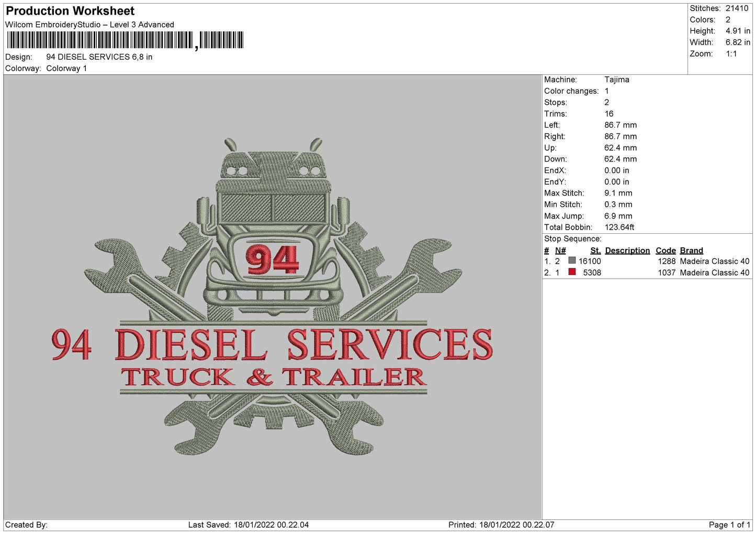
Task: Click the stitches count 21410
Action: coord(737,8)
